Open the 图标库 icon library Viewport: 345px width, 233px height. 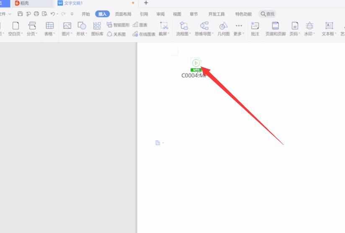97,29
